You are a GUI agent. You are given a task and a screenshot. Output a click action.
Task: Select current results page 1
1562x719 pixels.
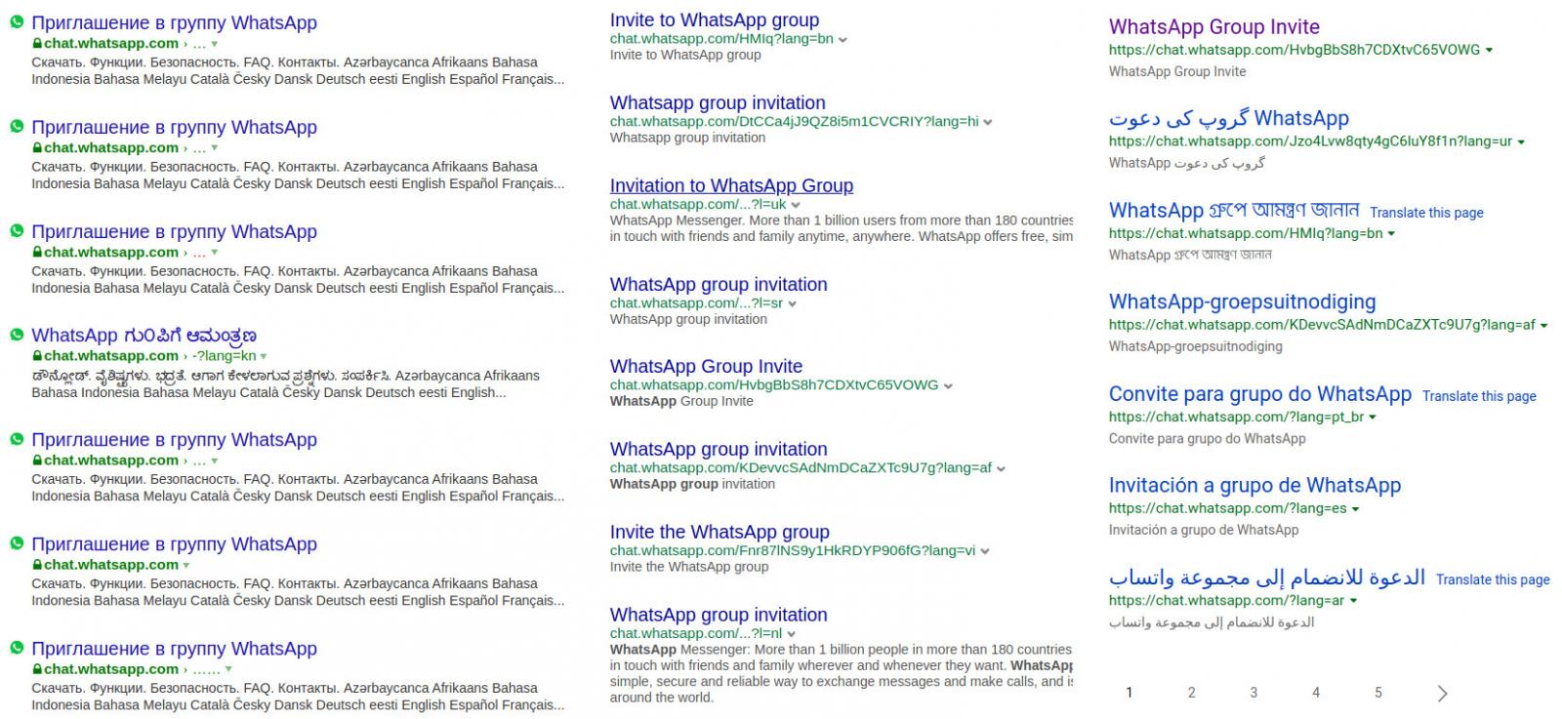click(x=1130, y=693)
